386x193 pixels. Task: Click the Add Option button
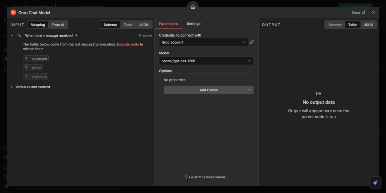(x=208, y=90)
